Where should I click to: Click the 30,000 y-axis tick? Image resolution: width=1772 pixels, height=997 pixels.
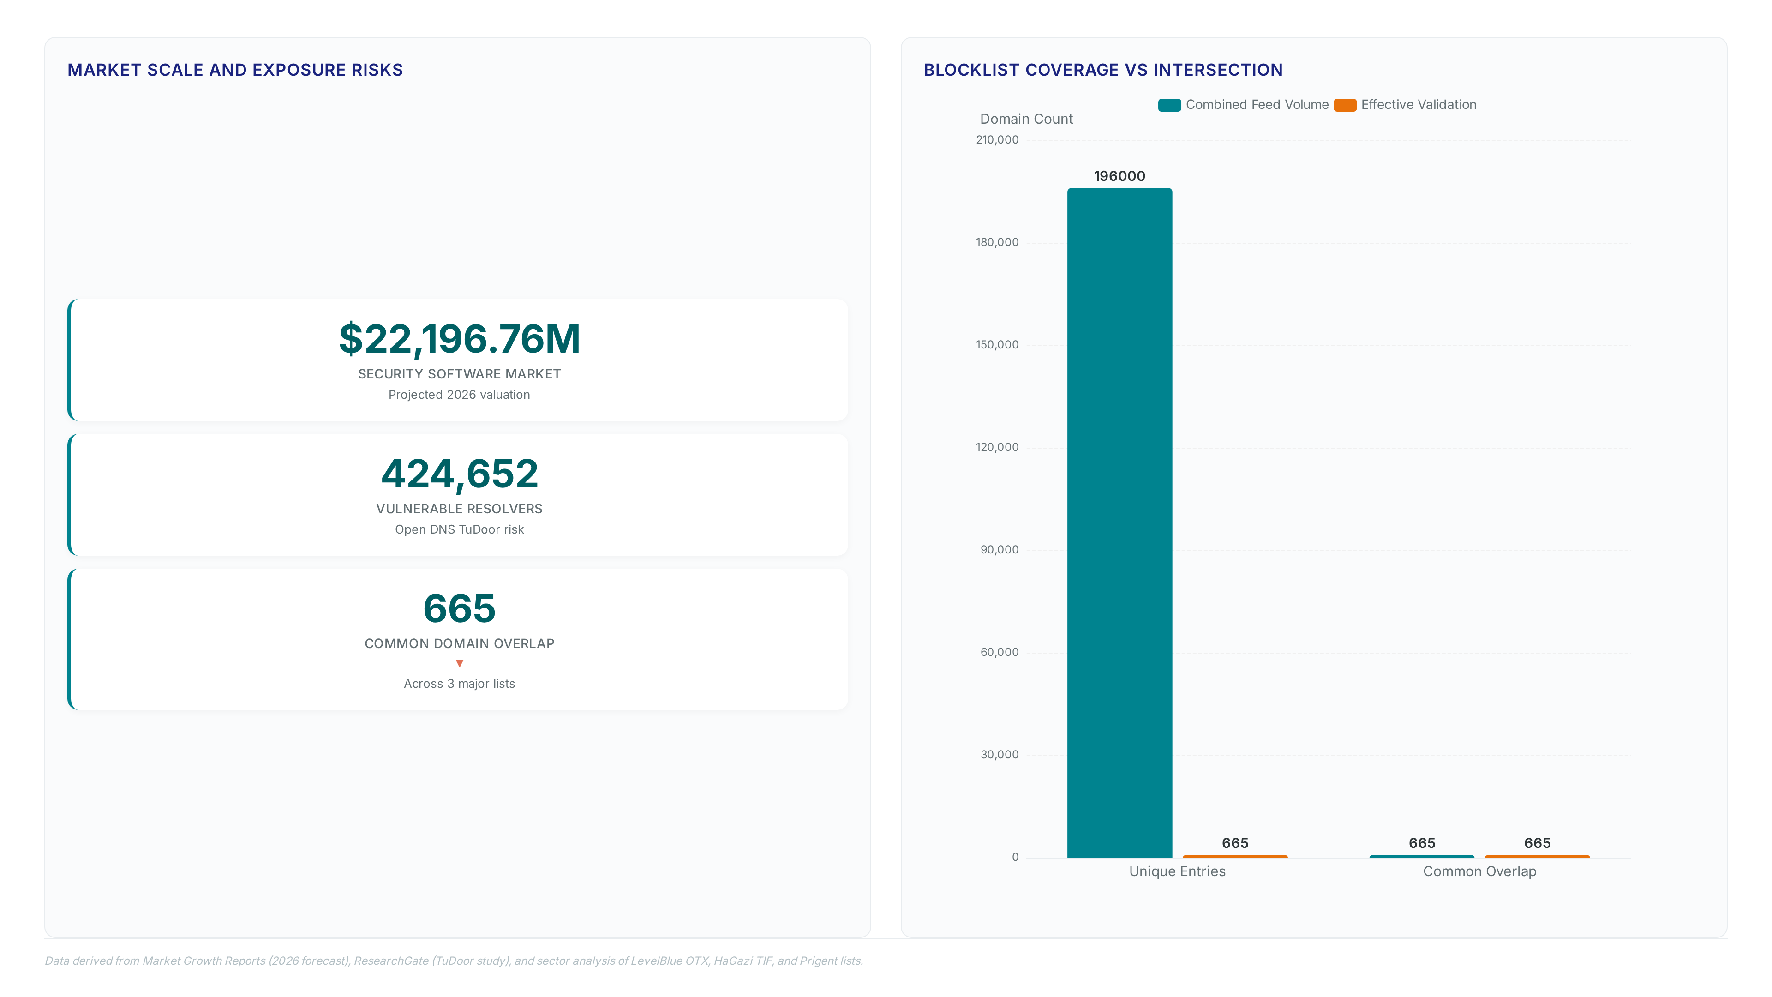click(x=999, y=755)
